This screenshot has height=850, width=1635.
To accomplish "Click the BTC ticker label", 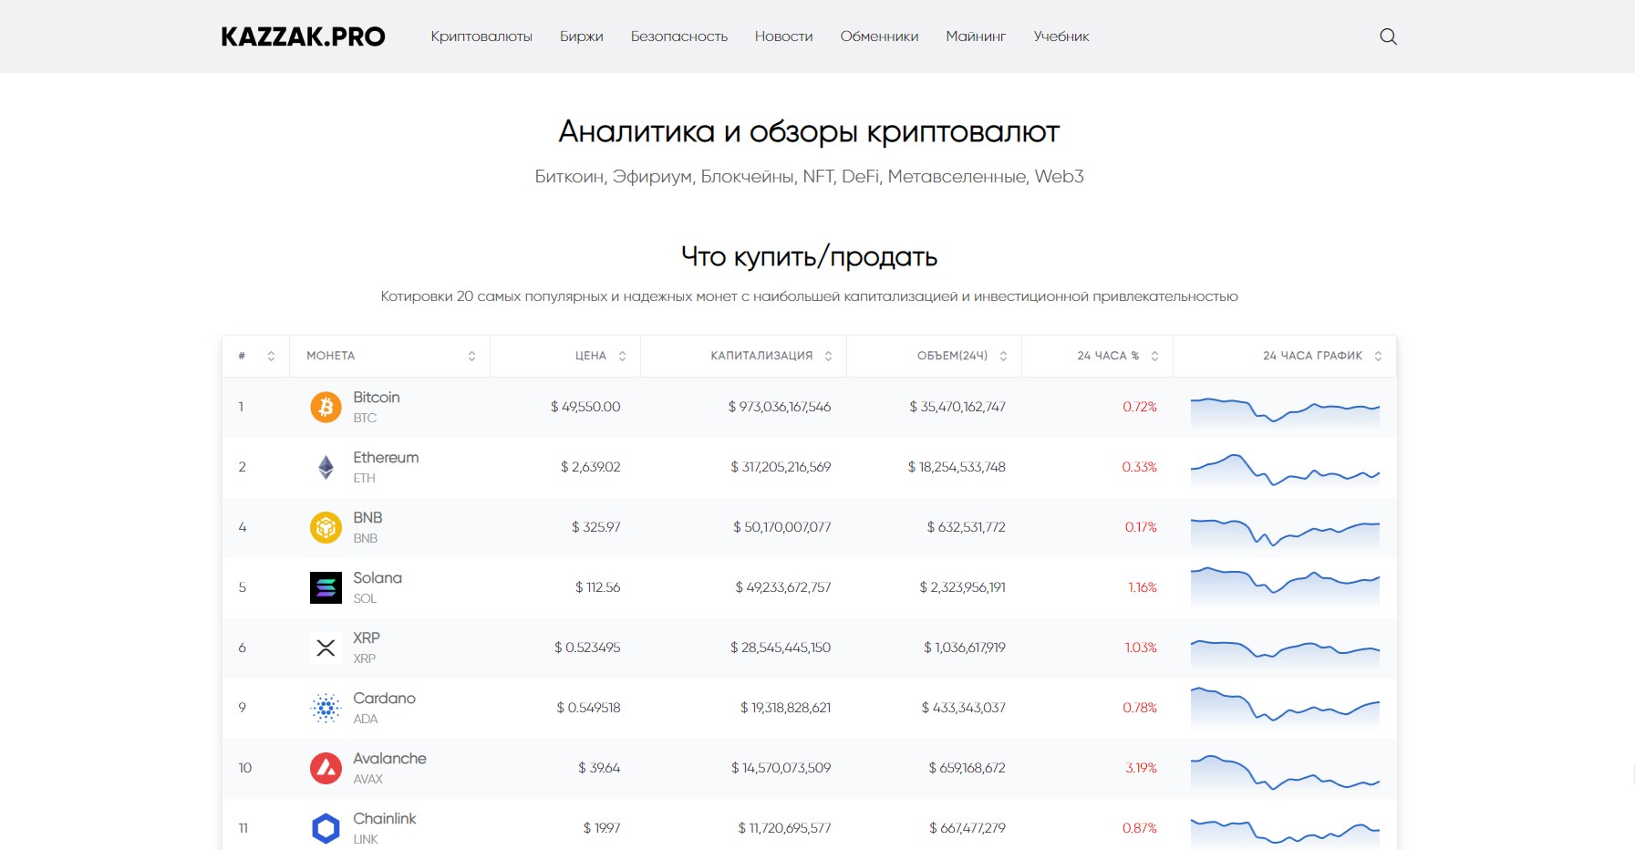I will pos(365,418).
